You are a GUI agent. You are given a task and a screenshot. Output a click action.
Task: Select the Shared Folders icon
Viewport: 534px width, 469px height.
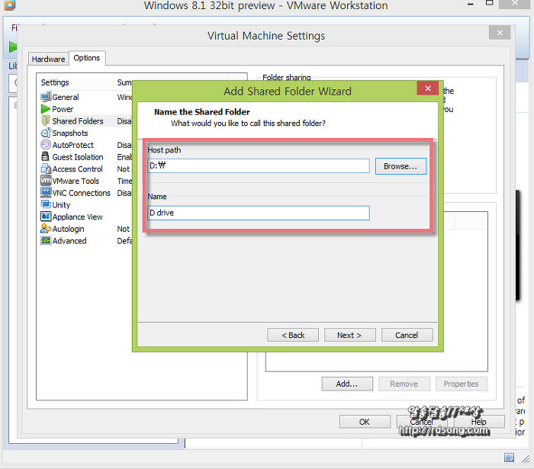pyautogui.click(x=46, y=121)
